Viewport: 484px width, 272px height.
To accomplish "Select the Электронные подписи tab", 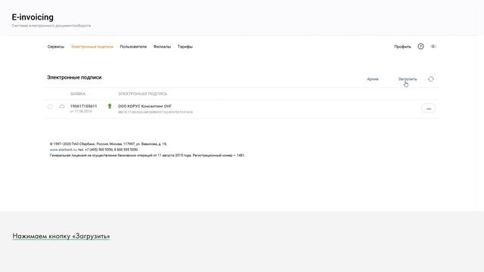I will point(92,47).
